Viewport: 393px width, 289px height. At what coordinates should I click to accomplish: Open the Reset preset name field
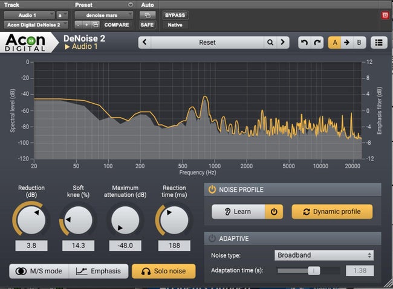coord(207,42)
